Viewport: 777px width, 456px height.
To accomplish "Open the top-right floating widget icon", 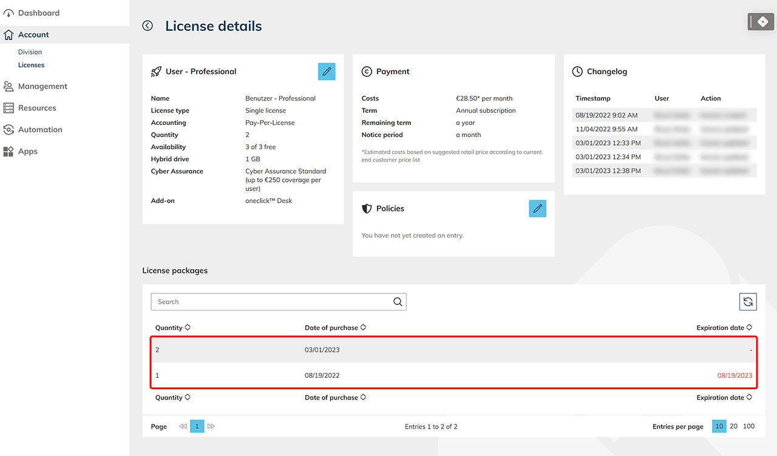I will (761, 22).
